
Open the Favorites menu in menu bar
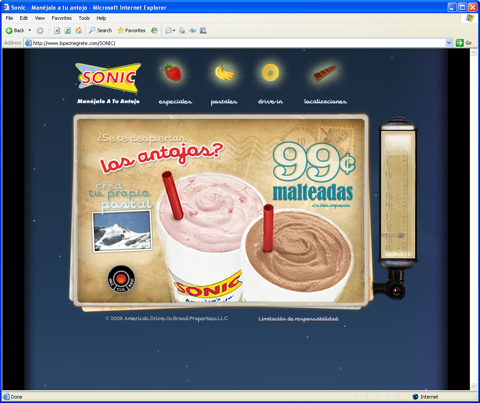[61, 18]
